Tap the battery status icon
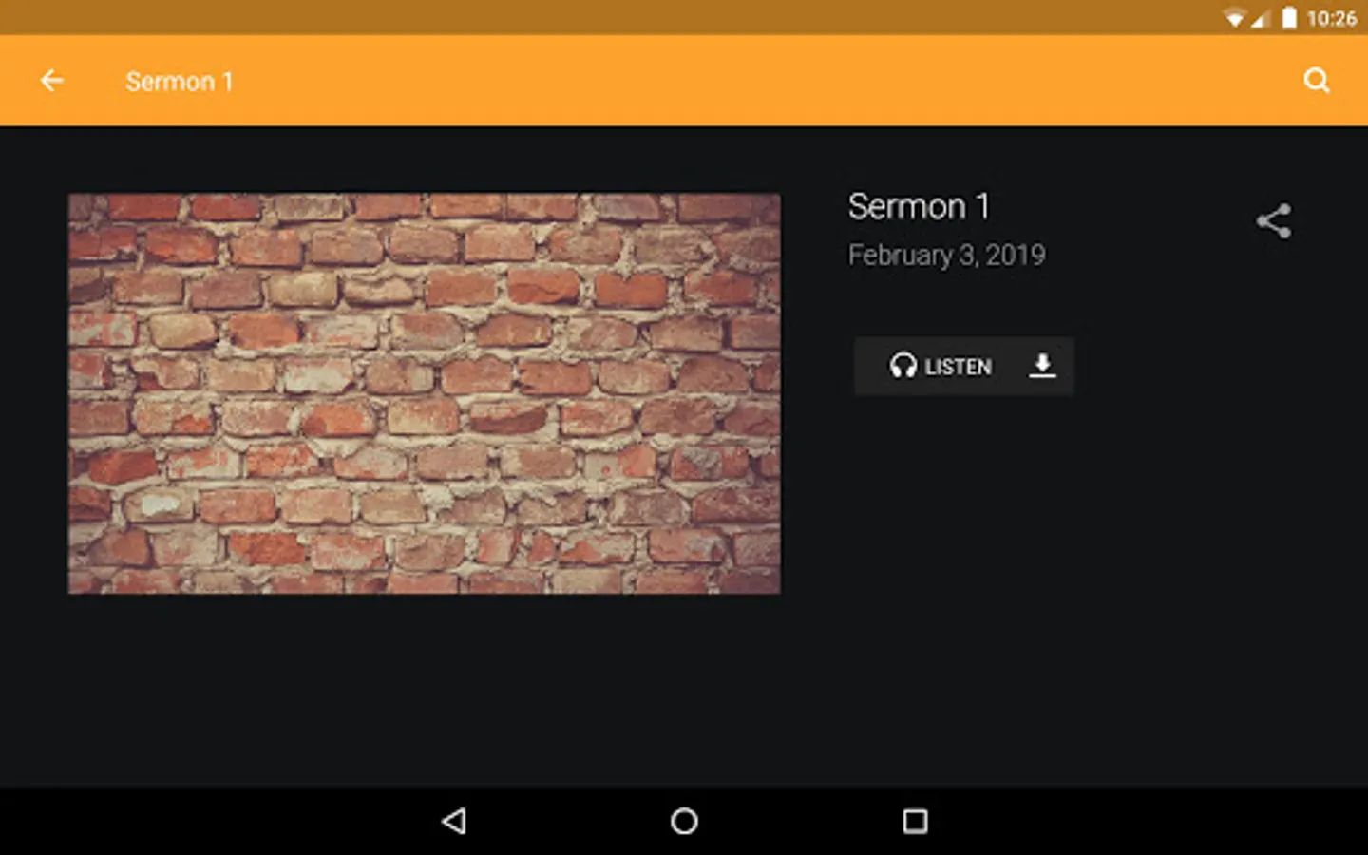Image resolution: width=1368 pixels, height=855 pixels. coord(1289,18)
